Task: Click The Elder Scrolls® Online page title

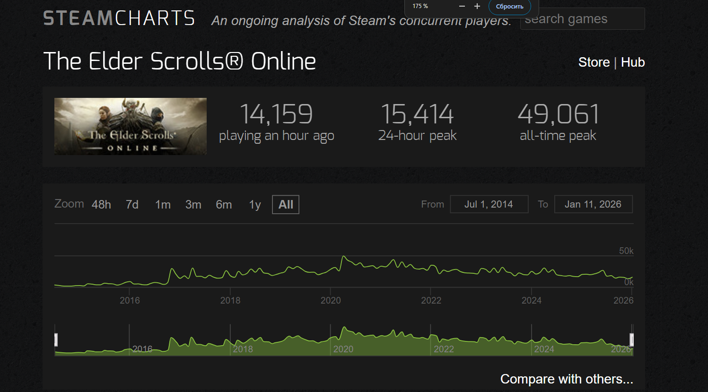Action: (180, 61)
